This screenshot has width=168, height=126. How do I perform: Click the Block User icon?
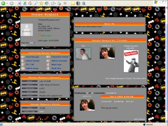pos(48,65)
